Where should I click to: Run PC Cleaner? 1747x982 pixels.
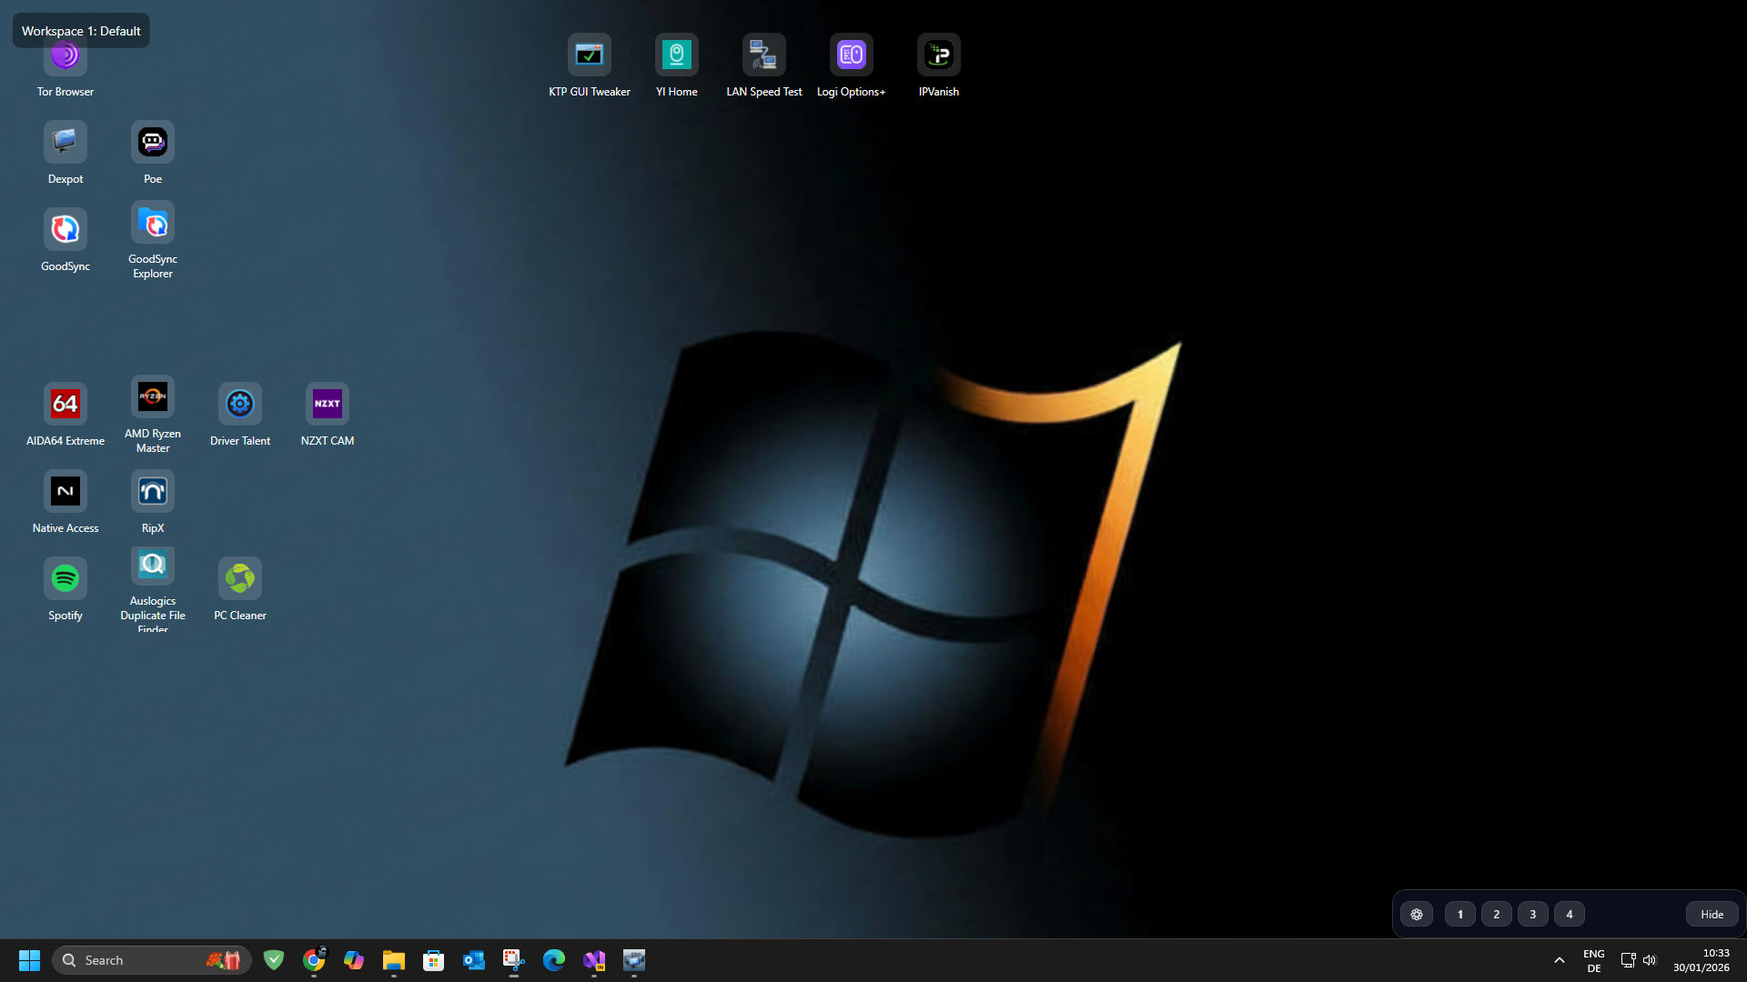(239, 577)
